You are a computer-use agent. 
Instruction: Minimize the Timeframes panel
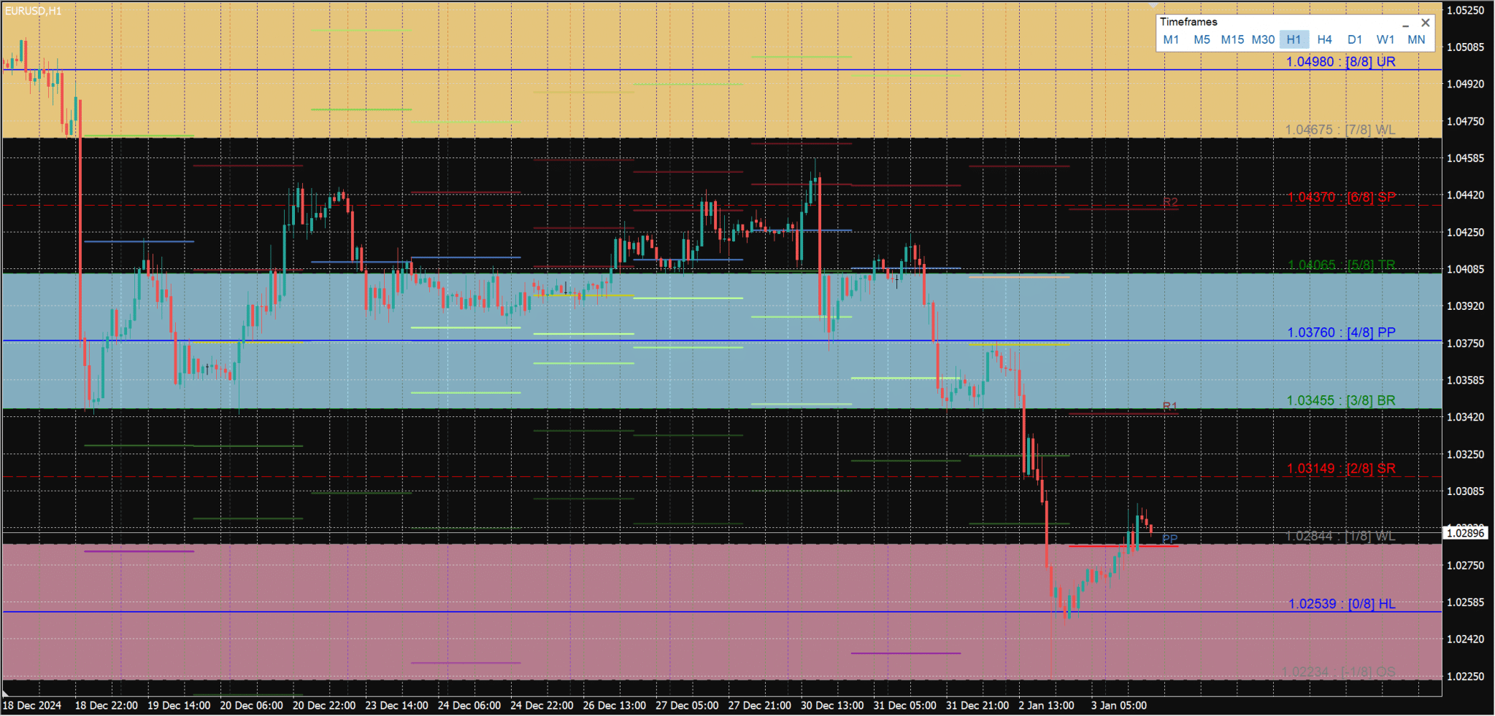pyautogui.click(x=1405, y=23)
